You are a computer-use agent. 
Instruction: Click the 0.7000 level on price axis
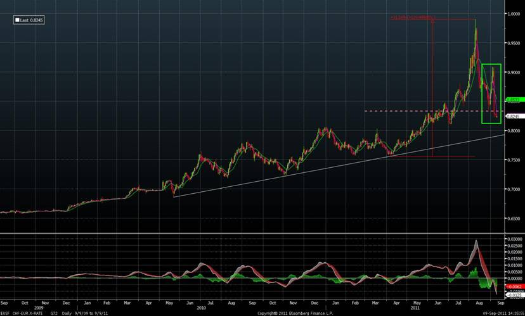click(512, 189)
